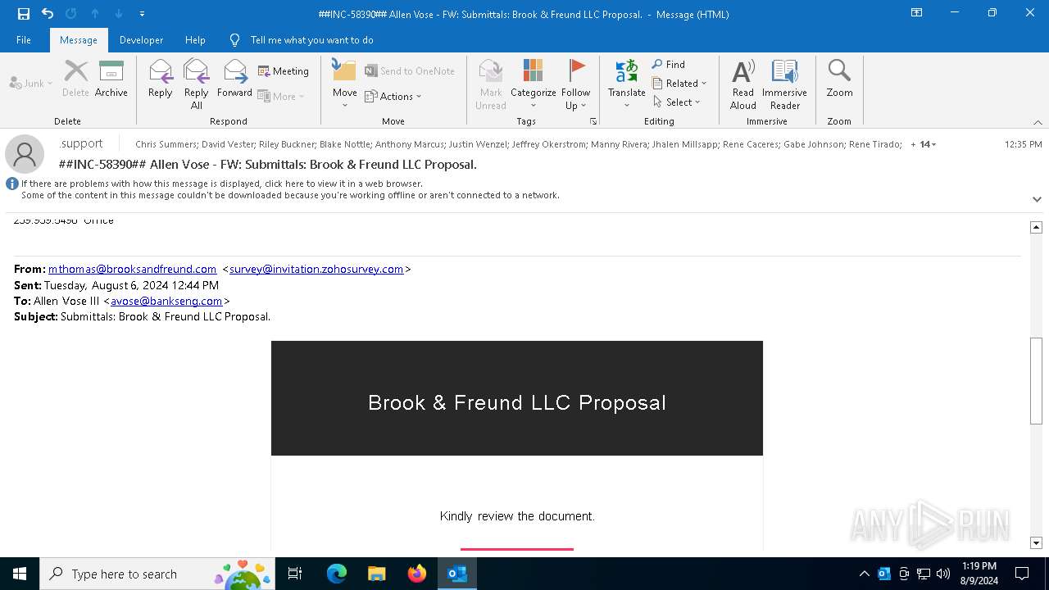
Task: Click the Tell me what you want to do box
Action: click(311, 40)
